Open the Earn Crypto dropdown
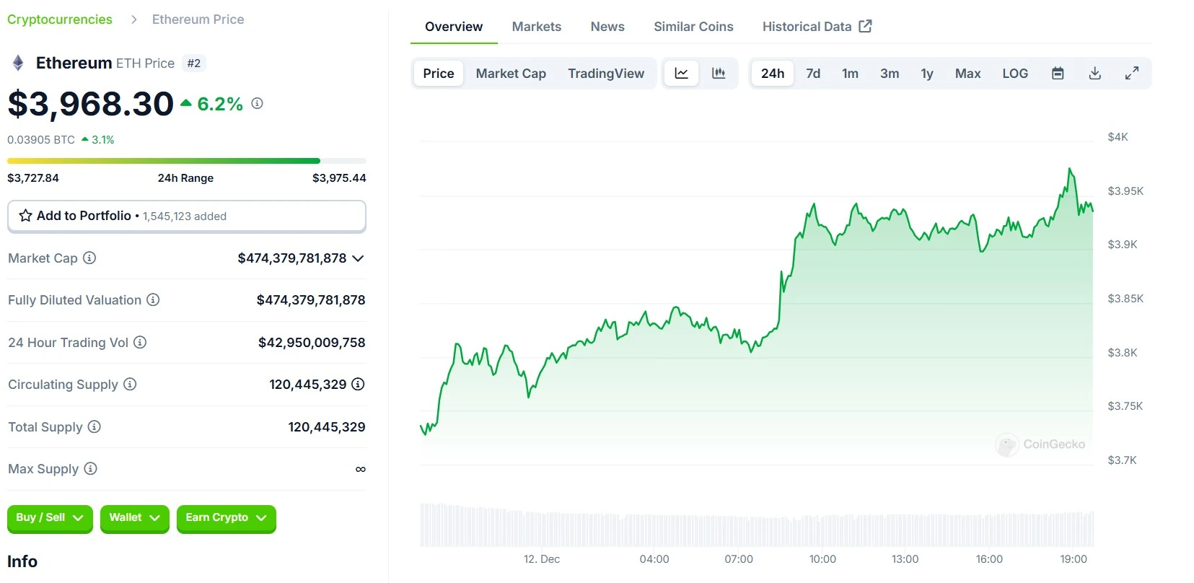The width and height of the screenshot is (1194, 583). pos(226,518)
